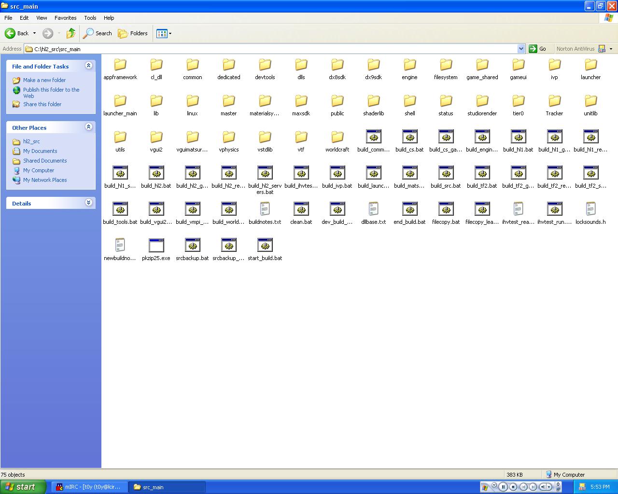Click the Windows Start button
This screenshot has width=618, height=494.
pos(23,487)
